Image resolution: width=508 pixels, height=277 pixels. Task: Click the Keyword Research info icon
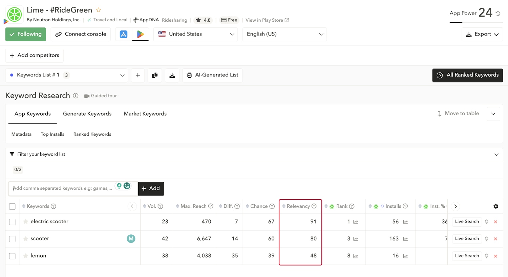click(x=76, y=96)
